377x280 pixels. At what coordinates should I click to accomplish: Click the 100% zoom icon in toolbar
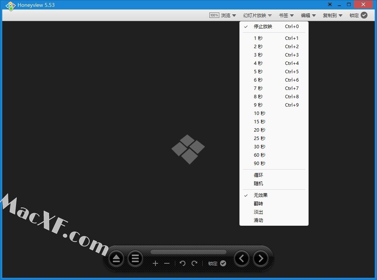tap(214, 15)
